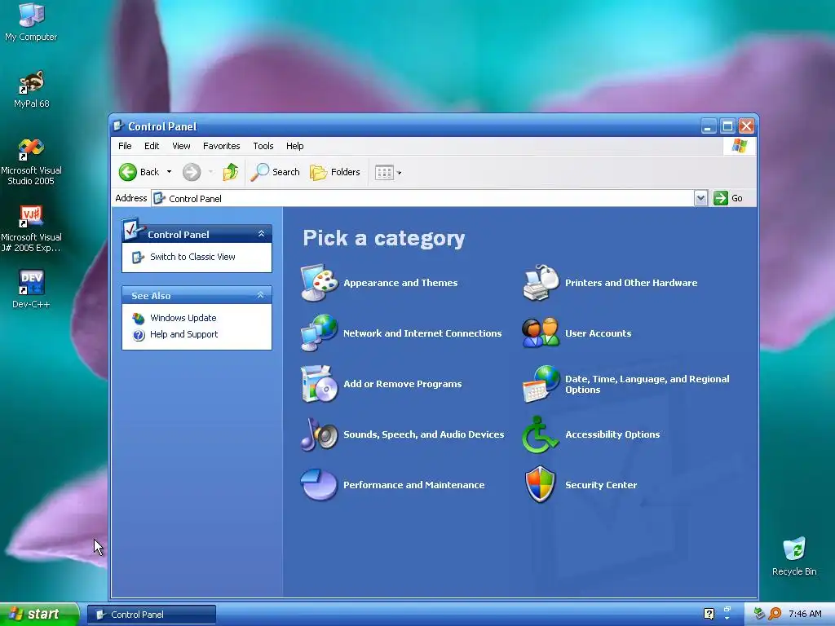Viewport: 835px width, 626px height.
Task: Click the grayed Forward arrow button
Action: coord(192,172)
